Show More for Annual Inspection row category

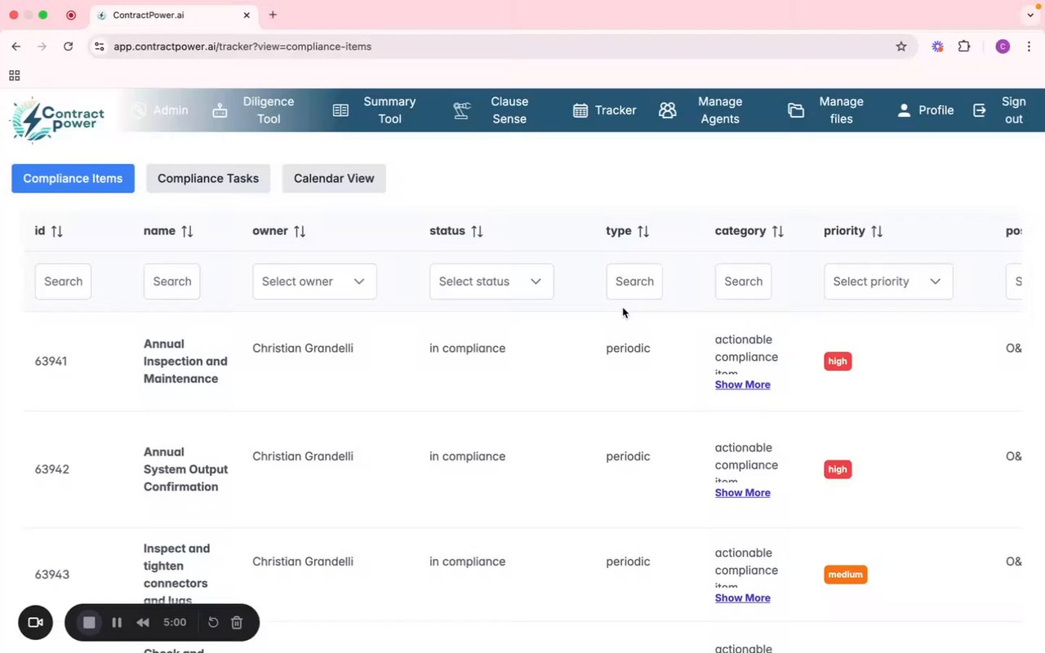click(x=743, y=384)
